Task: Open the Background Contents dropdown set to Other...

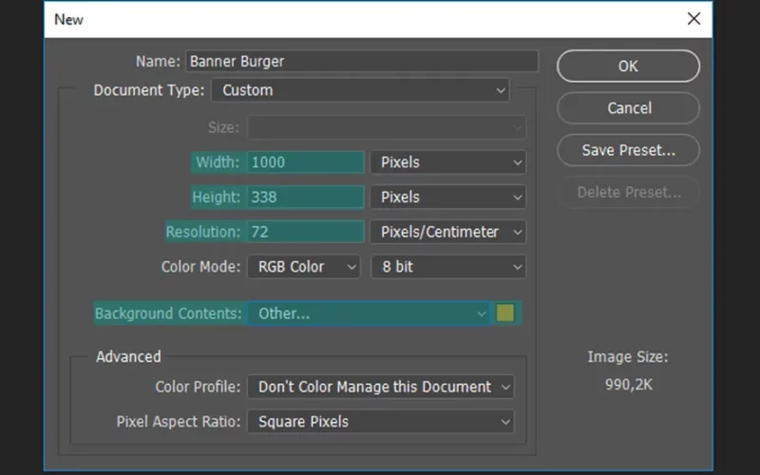Action: 370,313
